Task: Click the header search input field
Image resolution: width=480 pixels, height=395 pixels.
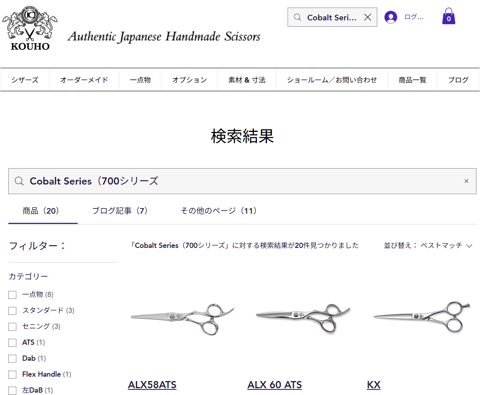Action: click(332, 17)
